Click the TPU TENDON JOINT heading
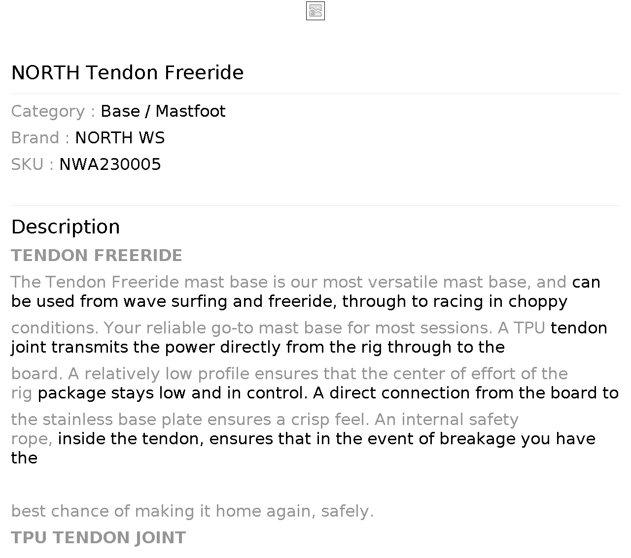This screenshot has height=558, width=631. click(x=99, y=538)
